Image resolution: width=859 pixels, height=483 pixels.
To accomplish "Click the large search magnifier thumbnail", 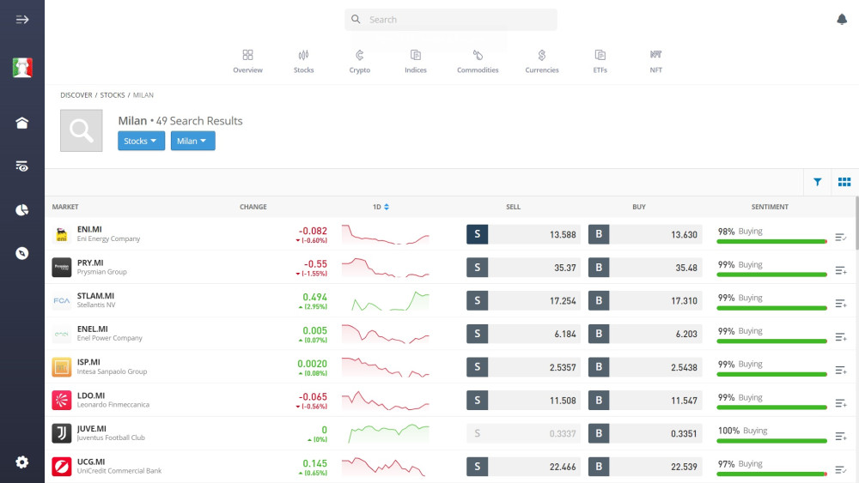I will pyautogui.click(x=81, y=130).
